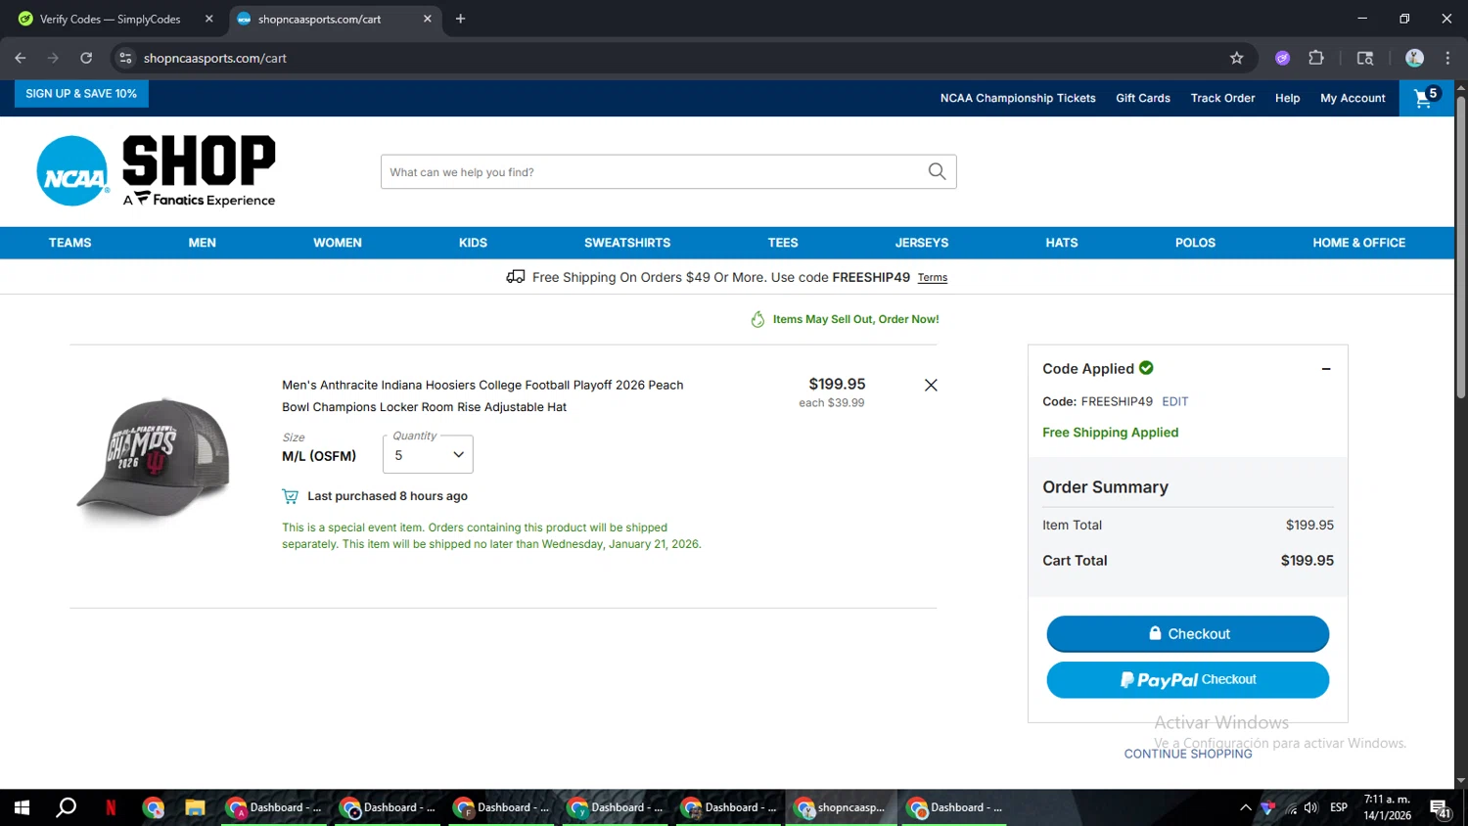Open the Quantity dropdown
Image resolution: width=1468 pixels, height=826 pixels.
(x=428, y=455)
